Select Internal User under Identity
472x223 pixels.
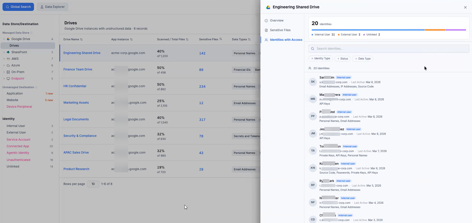(16, 126)
